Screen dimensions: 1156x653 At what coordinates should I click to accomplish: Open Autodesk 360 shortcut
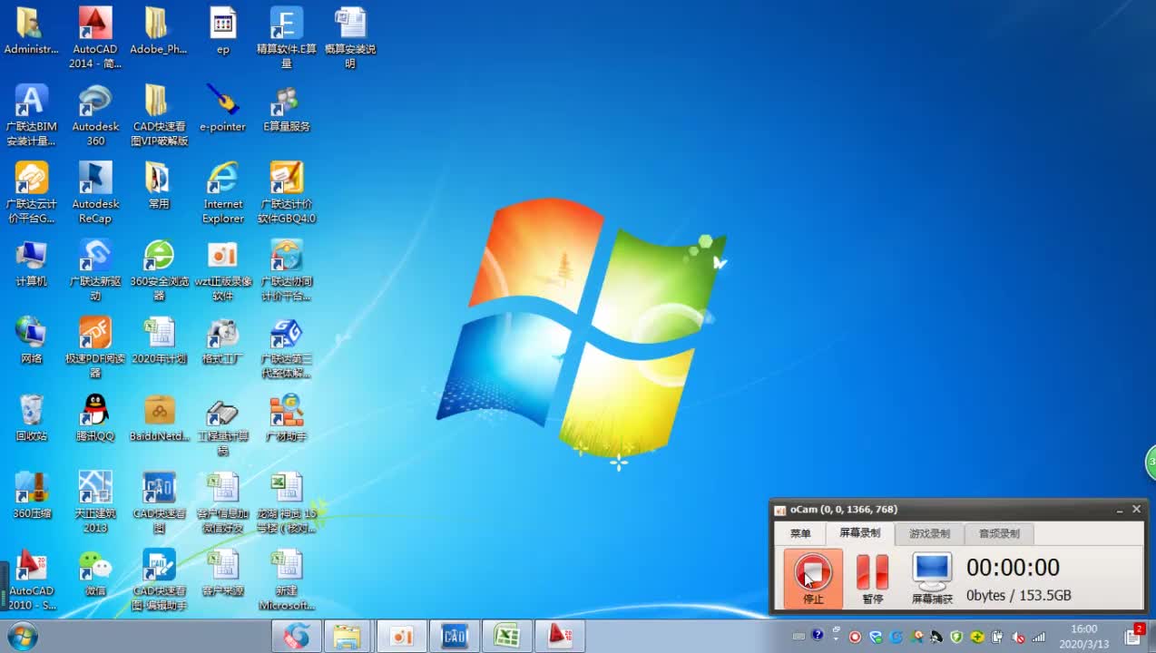pos(95,115)
